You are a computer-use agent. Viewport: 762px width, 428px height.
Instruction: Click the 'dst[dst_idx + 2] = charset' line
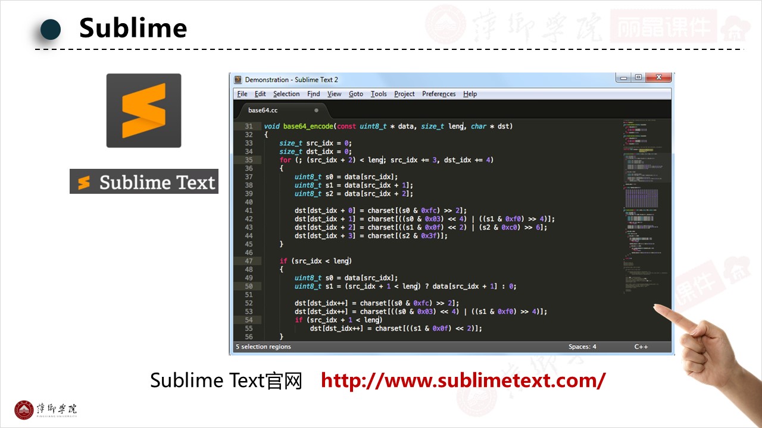click(x=420, y=227)
